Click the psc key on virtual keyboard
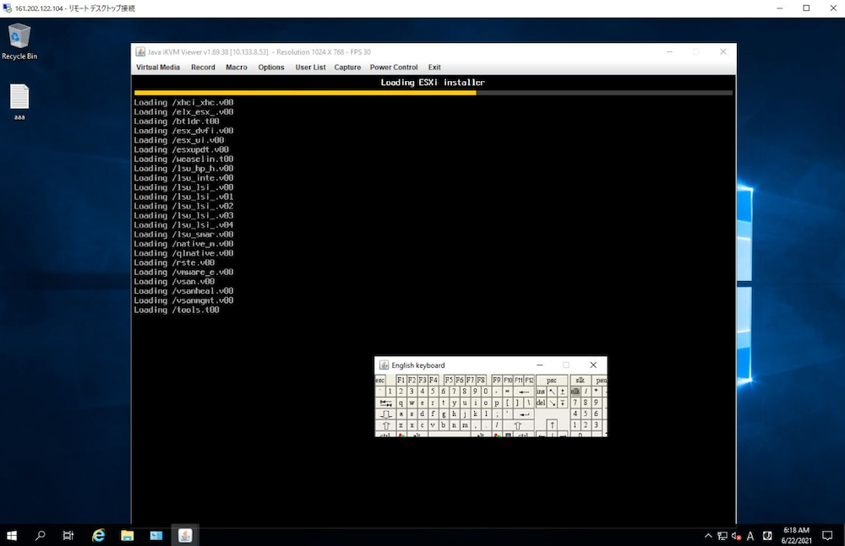Viewport: 845px width, 546px height. click(552, 380)
